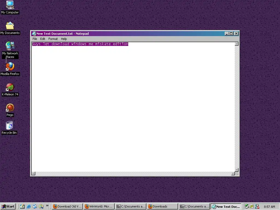Launch Outlook Express from Quick Launch

[35, 206]
